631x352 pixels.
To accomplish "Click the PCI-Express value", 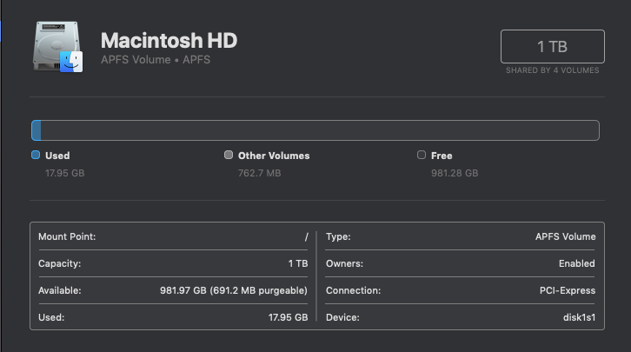I will [568, 290].
